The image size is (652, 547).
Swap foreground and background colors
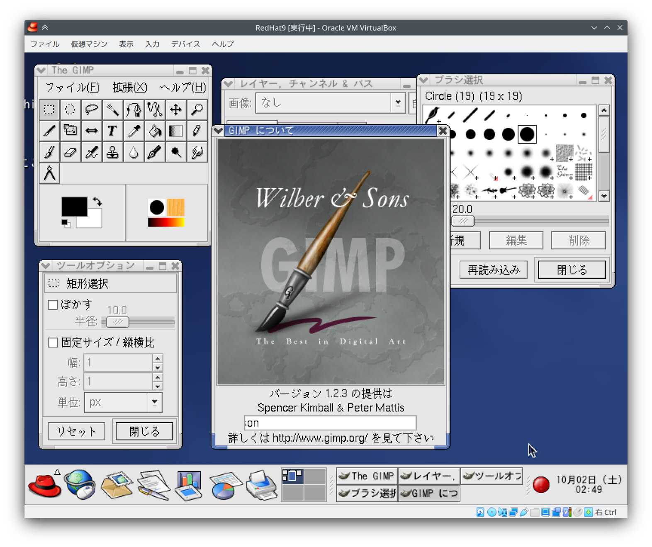(97, 202)
